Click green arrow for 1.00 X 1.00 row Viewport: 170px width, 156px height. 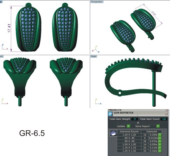click(160, 144)
